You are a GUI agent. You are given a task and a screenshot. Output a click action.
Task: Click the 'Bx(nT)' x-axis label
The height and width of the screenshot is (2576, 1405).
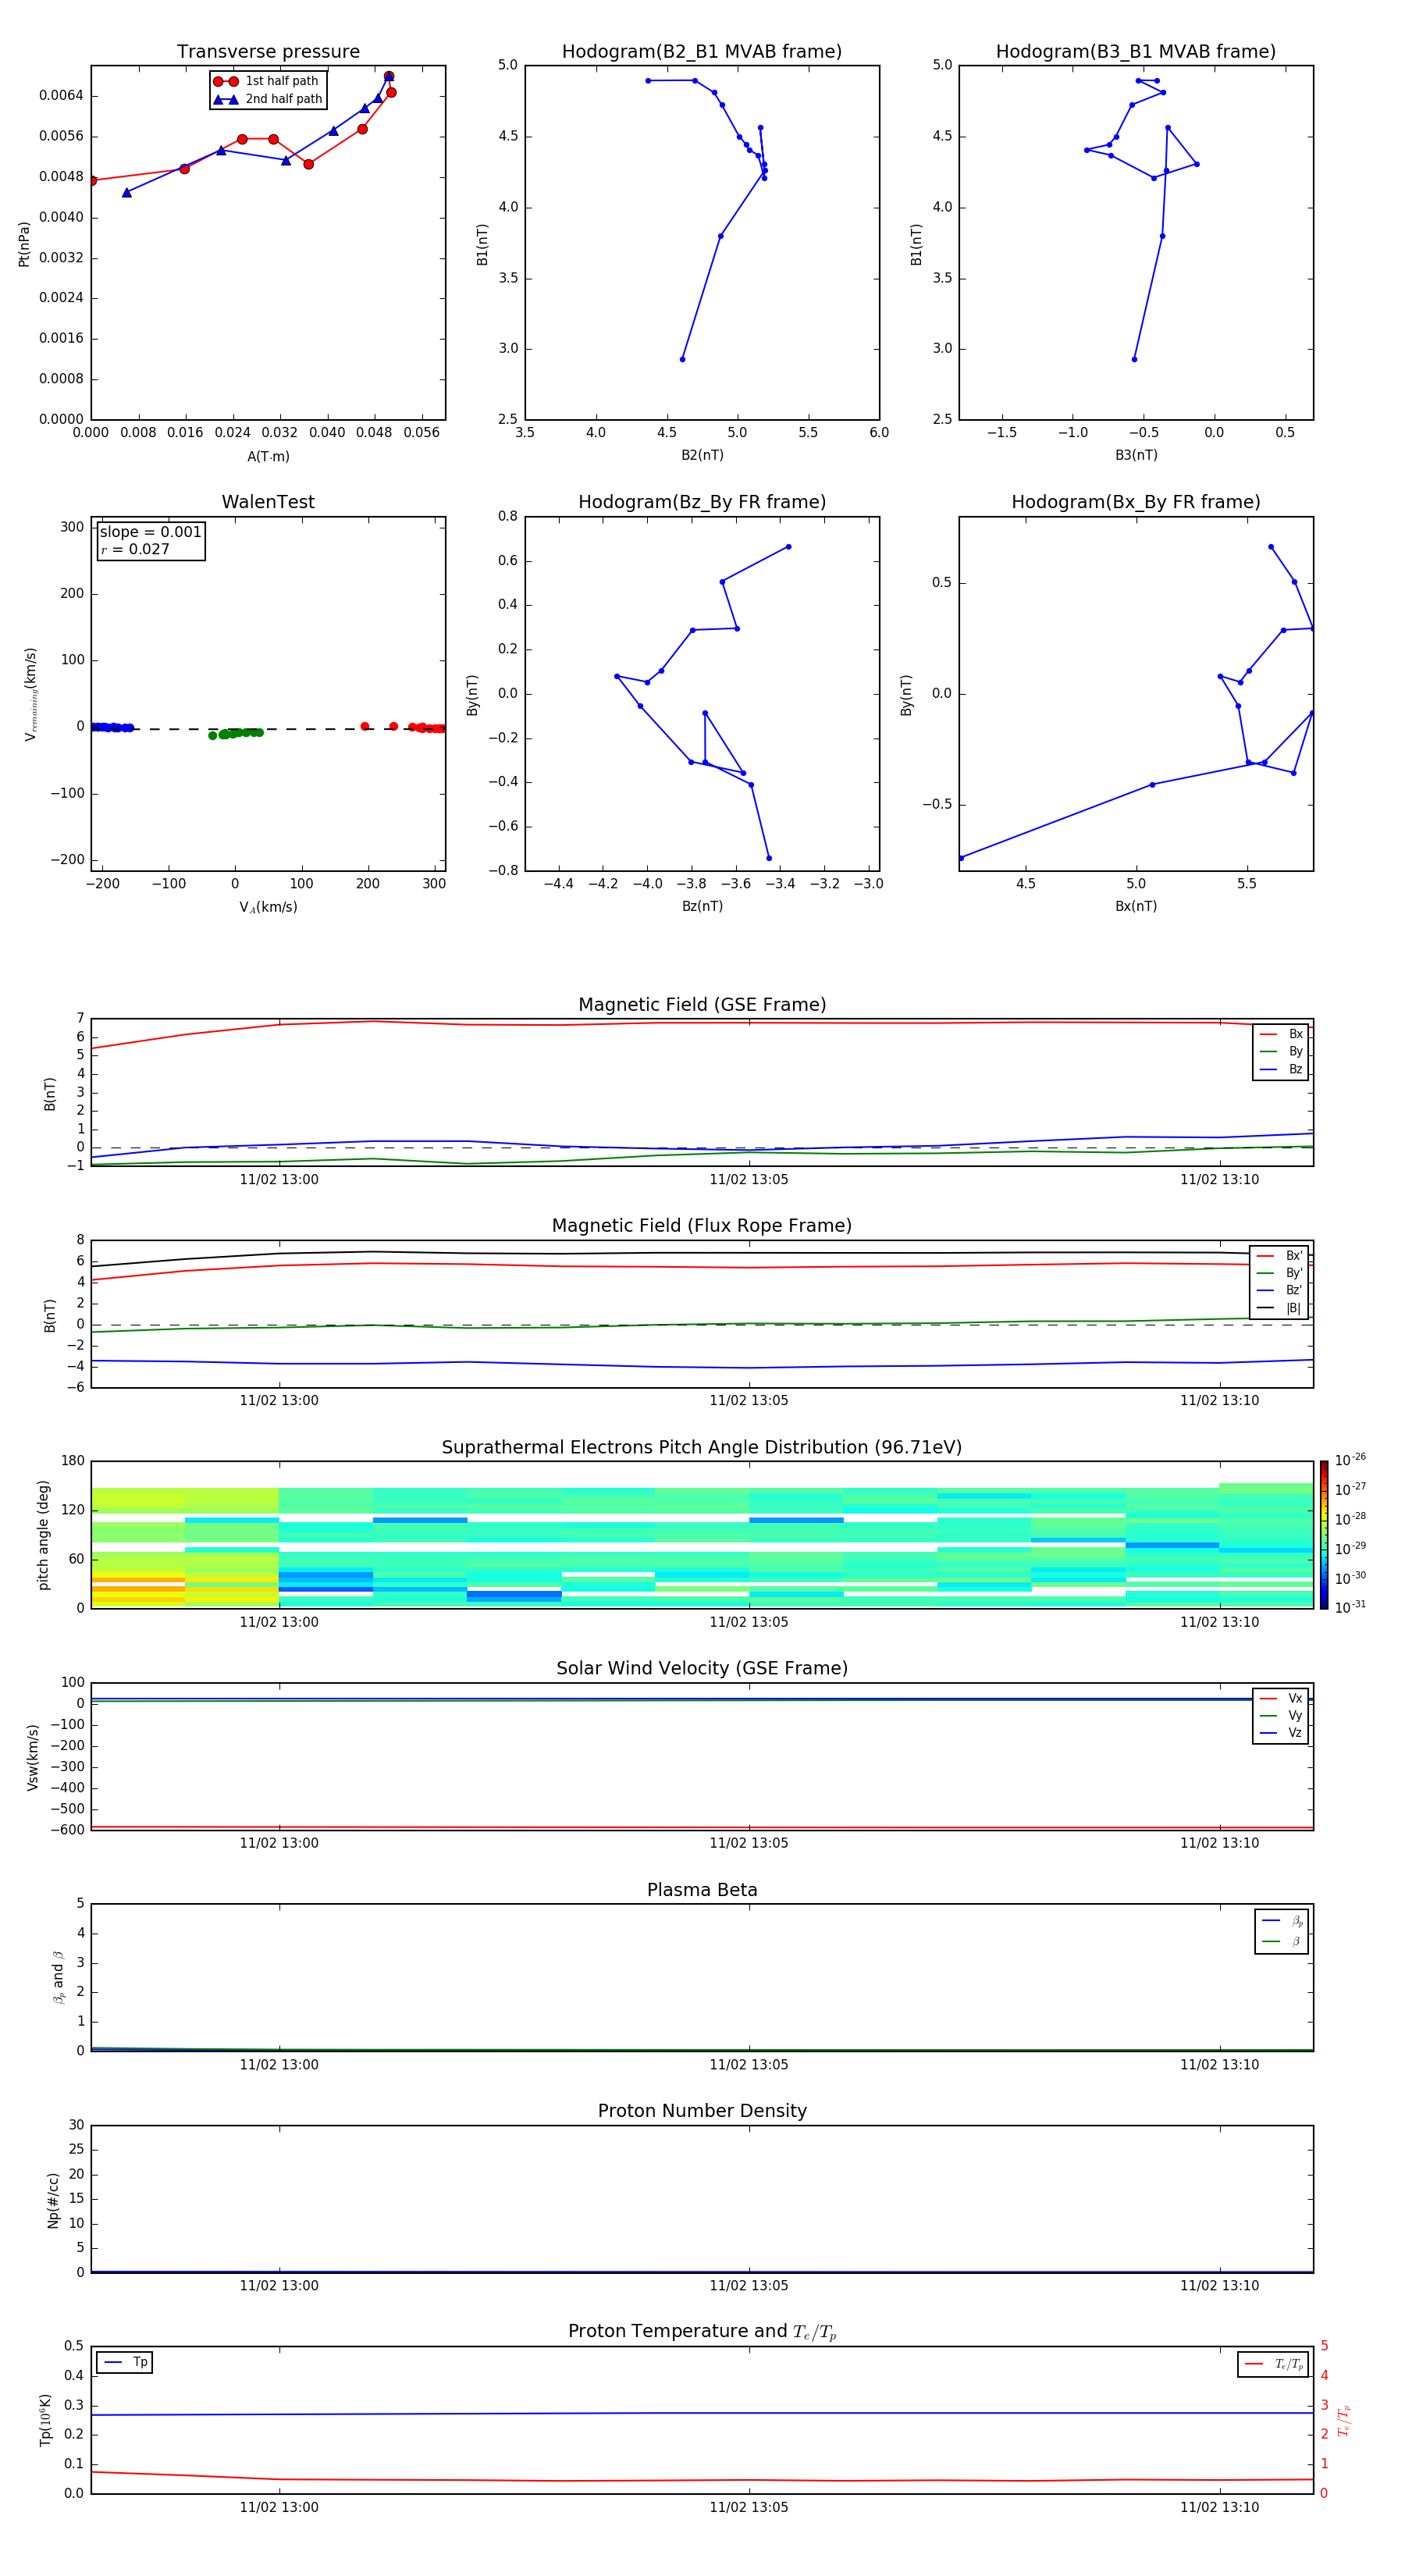click(1136, 906)
